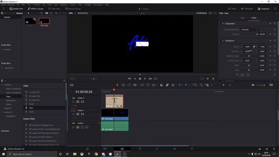The width and height of the screenshot is (279, 157).
Task: Toggle the position lock icon
Action: pos(173,85)
